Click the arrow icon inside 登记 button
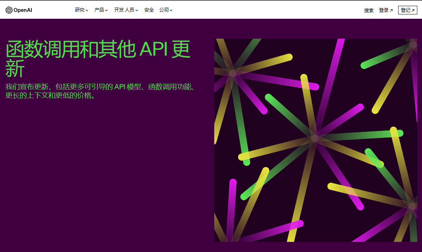Viewport: 422px width, 252px height. click(413, 10)
